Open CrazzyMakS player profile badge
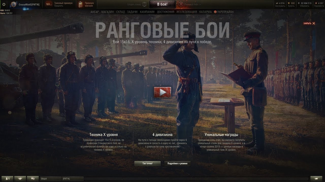Screen dimensions: 325x182 (x=25, y=5)
